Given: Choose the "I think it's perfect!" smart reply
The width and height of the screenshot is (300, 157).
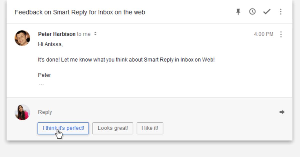Looking at the screenshot, I should pyautogui.click(x=63, y=128).
